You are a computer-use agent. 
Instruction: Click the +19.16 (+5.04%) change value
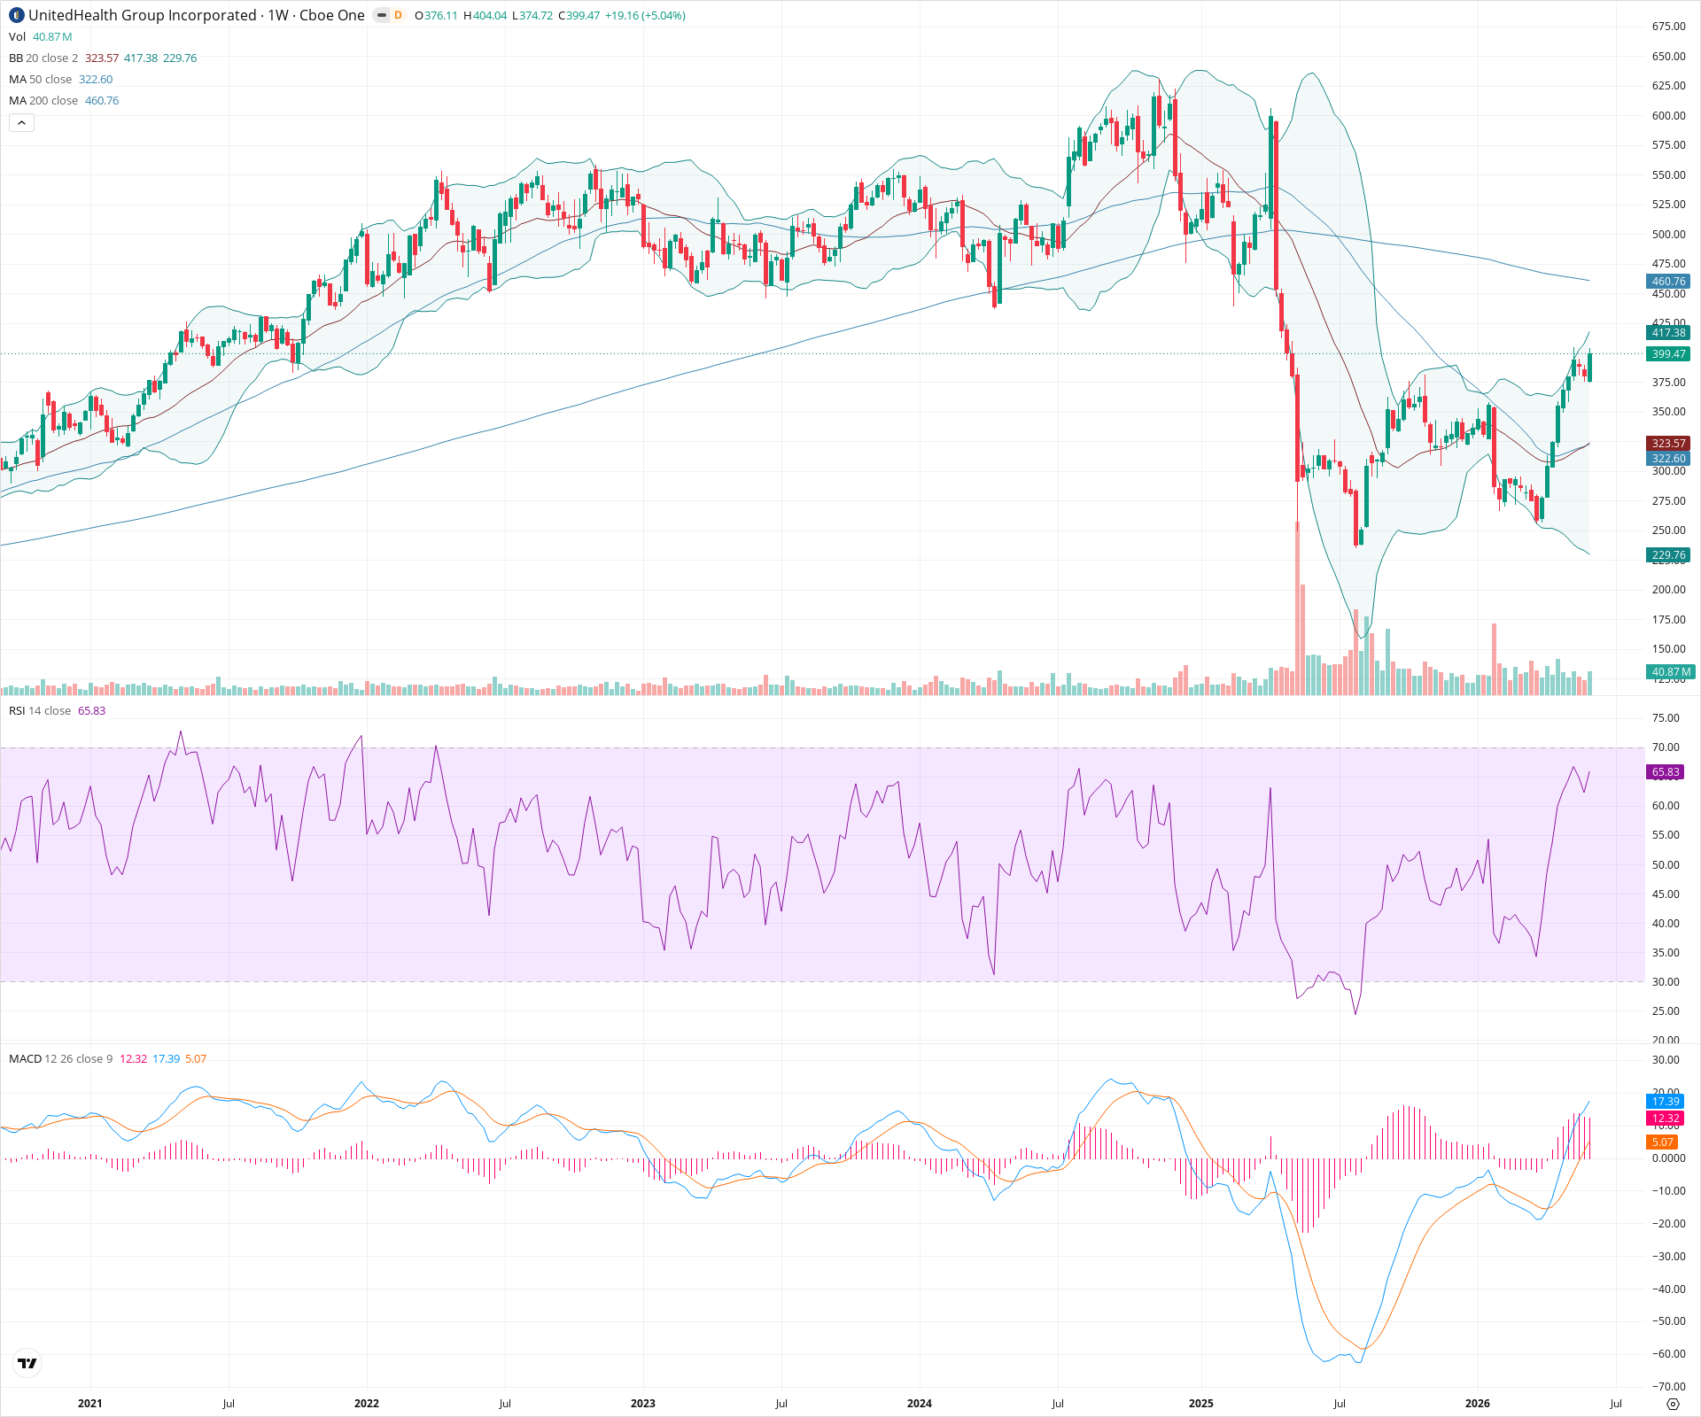click(645, 16)
